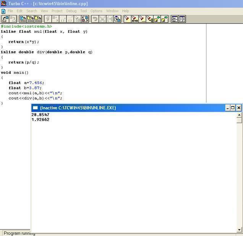The image size is (243, 236).
Task: Click the greyed-out Save file toolbar icon
Action: (x=13, y=19)
